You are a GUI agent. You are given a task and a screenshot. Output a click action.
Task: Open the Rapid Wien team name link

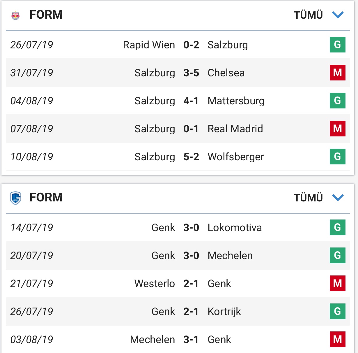pyautogui.click(x=149, y=45)
